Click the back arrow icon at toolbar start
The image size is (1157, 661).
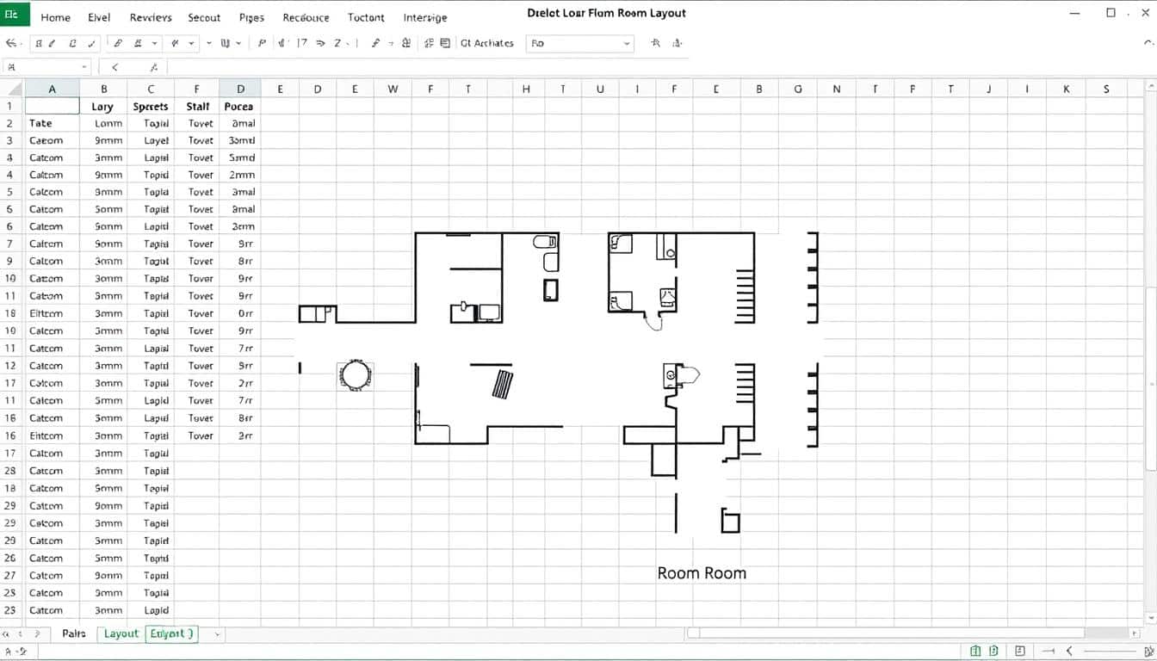11,43
